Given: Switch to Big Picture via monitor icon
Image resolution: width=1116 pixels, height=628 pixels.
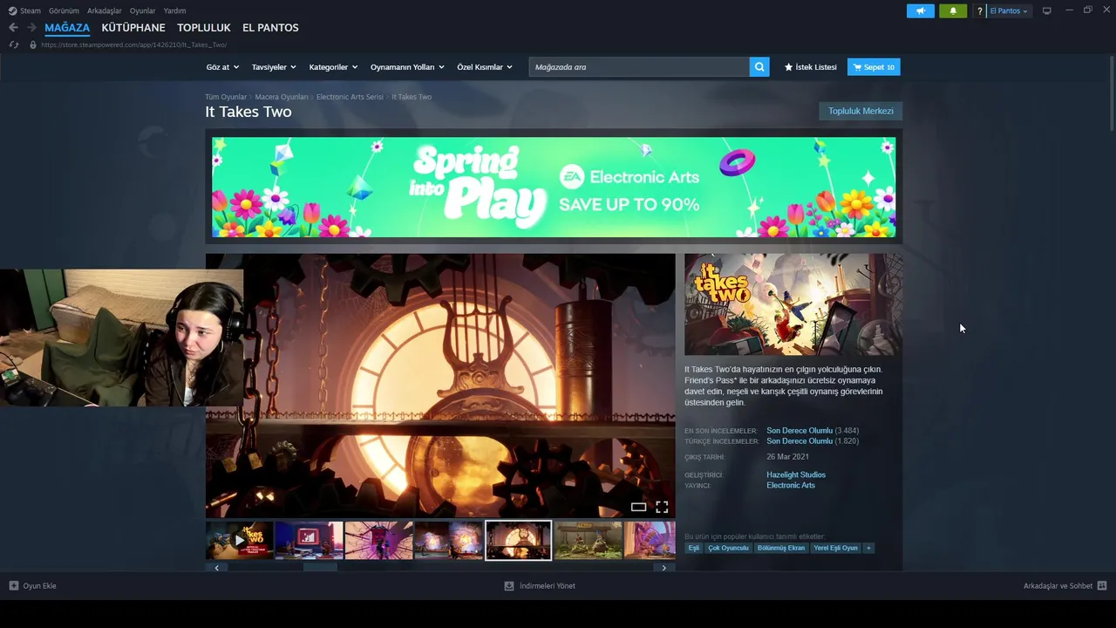Looking at the screenshot, I should coord(1047,11).
